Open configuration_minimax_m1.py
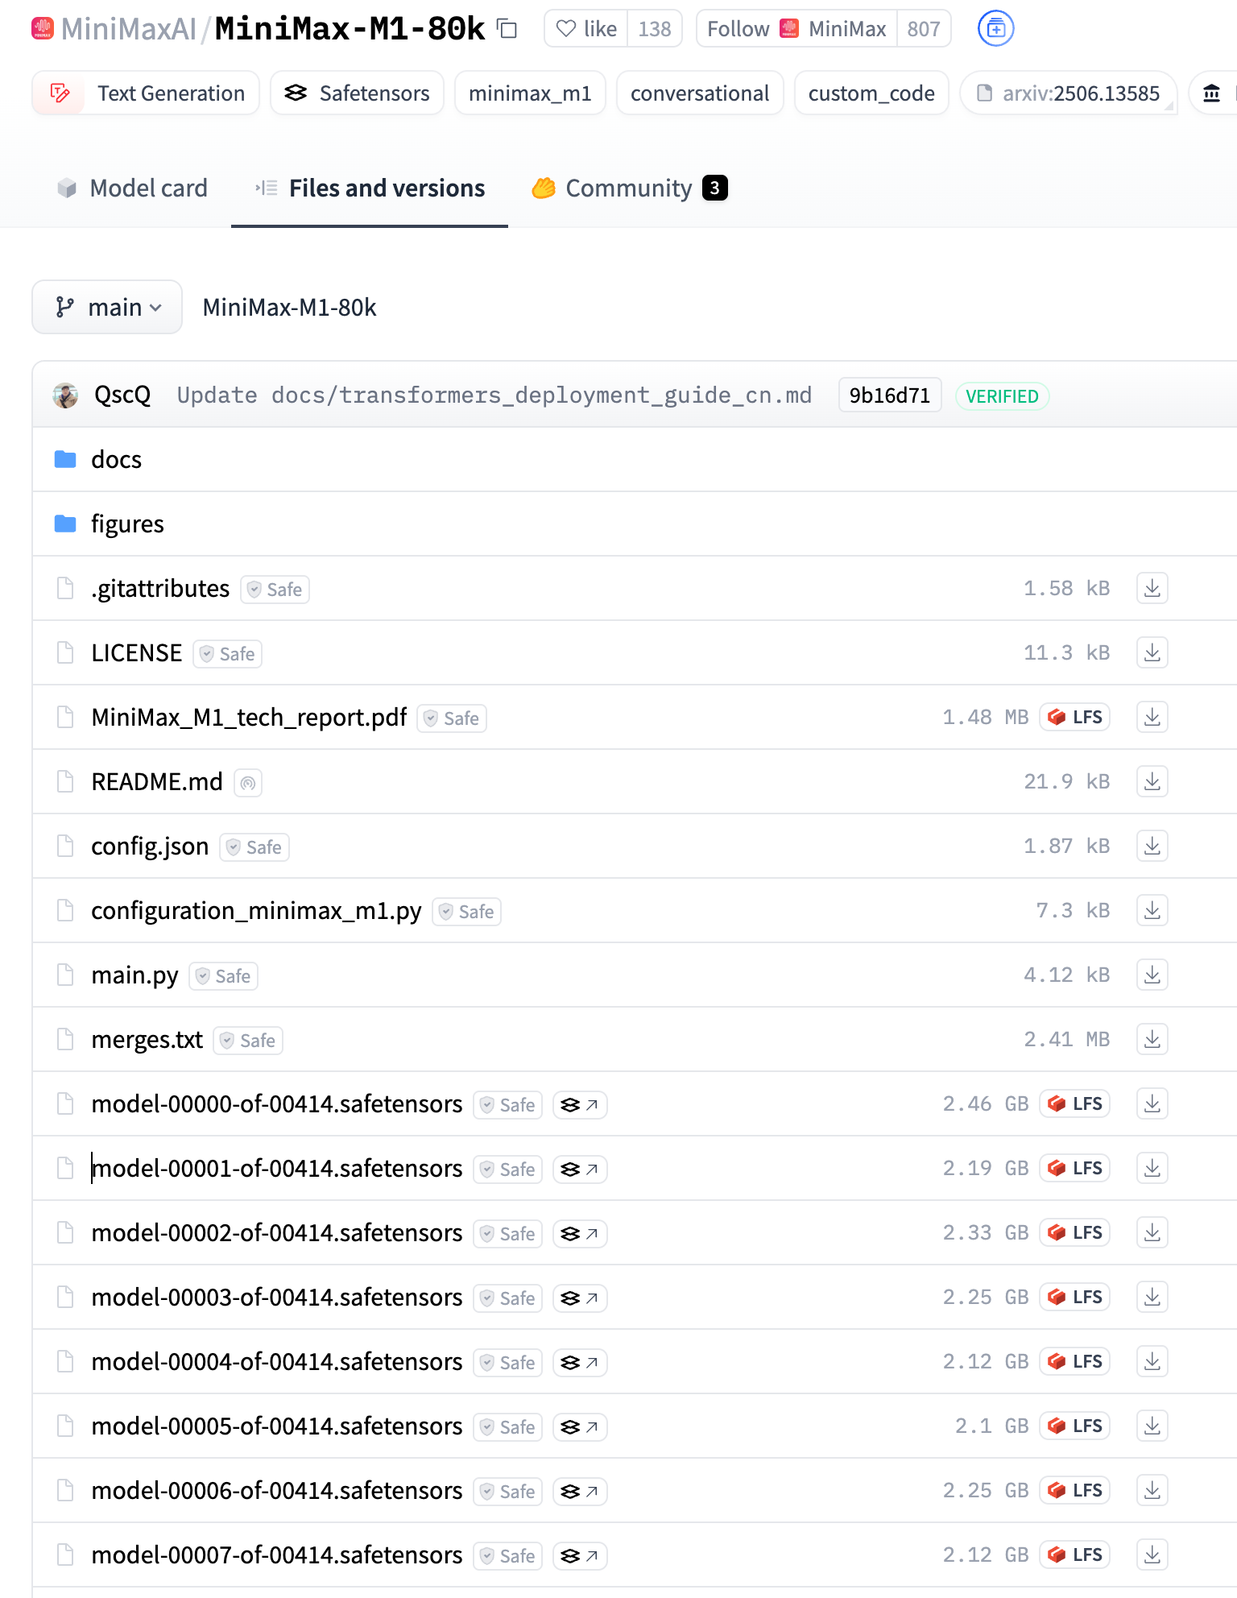Image resolution: width=1237 pixels, height=1598 pixels. coord(256,910)
